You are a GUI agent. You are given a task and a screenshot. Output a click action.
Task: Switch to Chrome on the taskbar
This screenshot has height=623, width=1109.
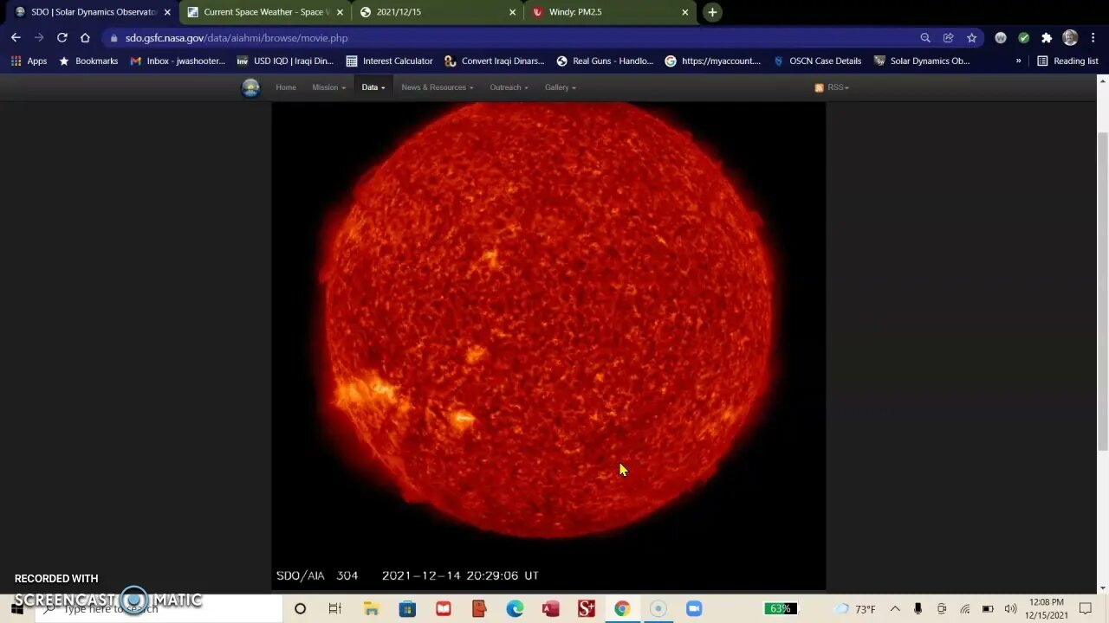[622, 609]
